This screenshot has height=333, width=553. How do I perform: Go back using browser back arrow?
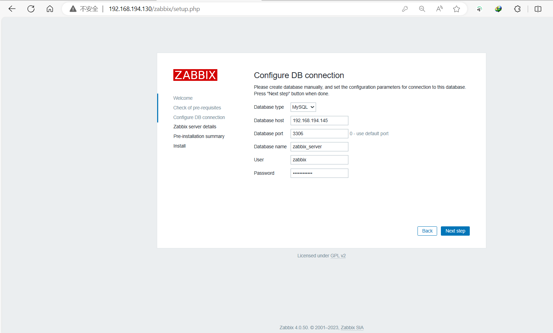click(12, 9)
